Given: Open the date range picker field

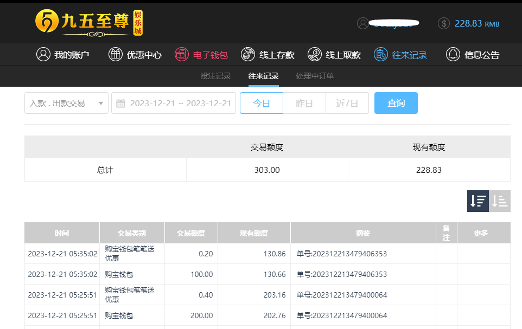Looking at the screenshot, I should pyautogui.click(x=174, y=103).
